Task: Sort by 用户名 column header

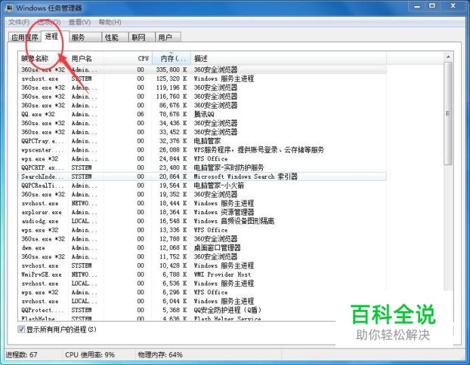Action: point(86,58)
